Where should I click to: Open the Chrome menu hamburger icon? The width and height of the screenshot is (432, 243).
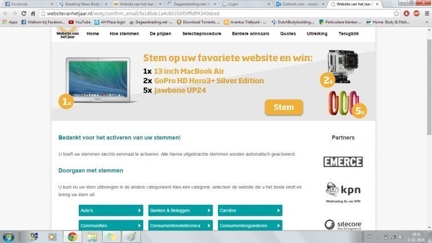(427, 13)
